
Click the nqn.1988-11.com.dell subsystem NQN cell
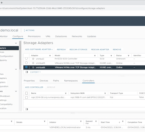tap(88, 97)
